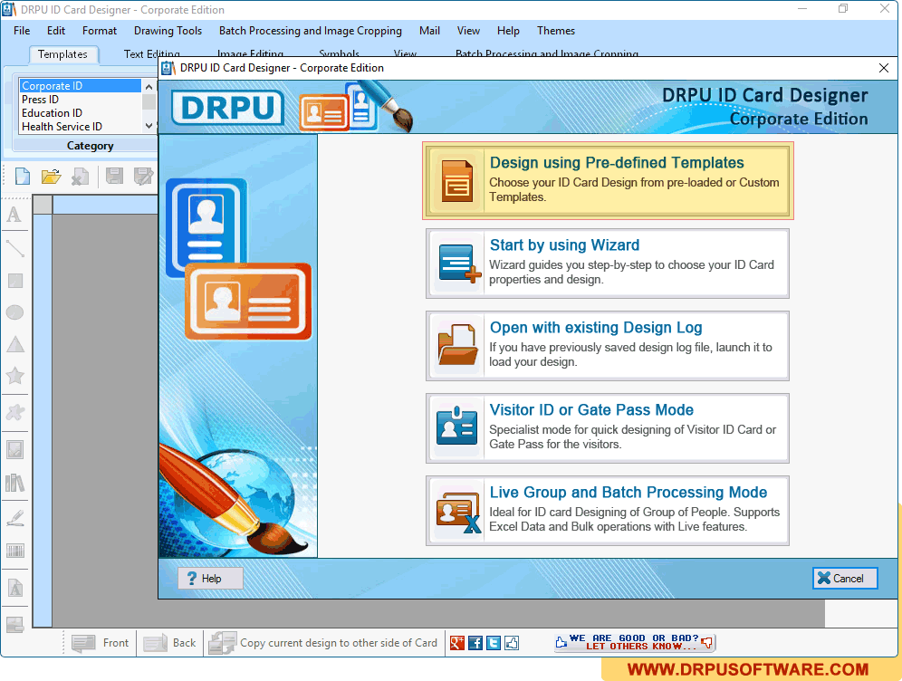Select the Ellipse shape tool

coord(15,312)
